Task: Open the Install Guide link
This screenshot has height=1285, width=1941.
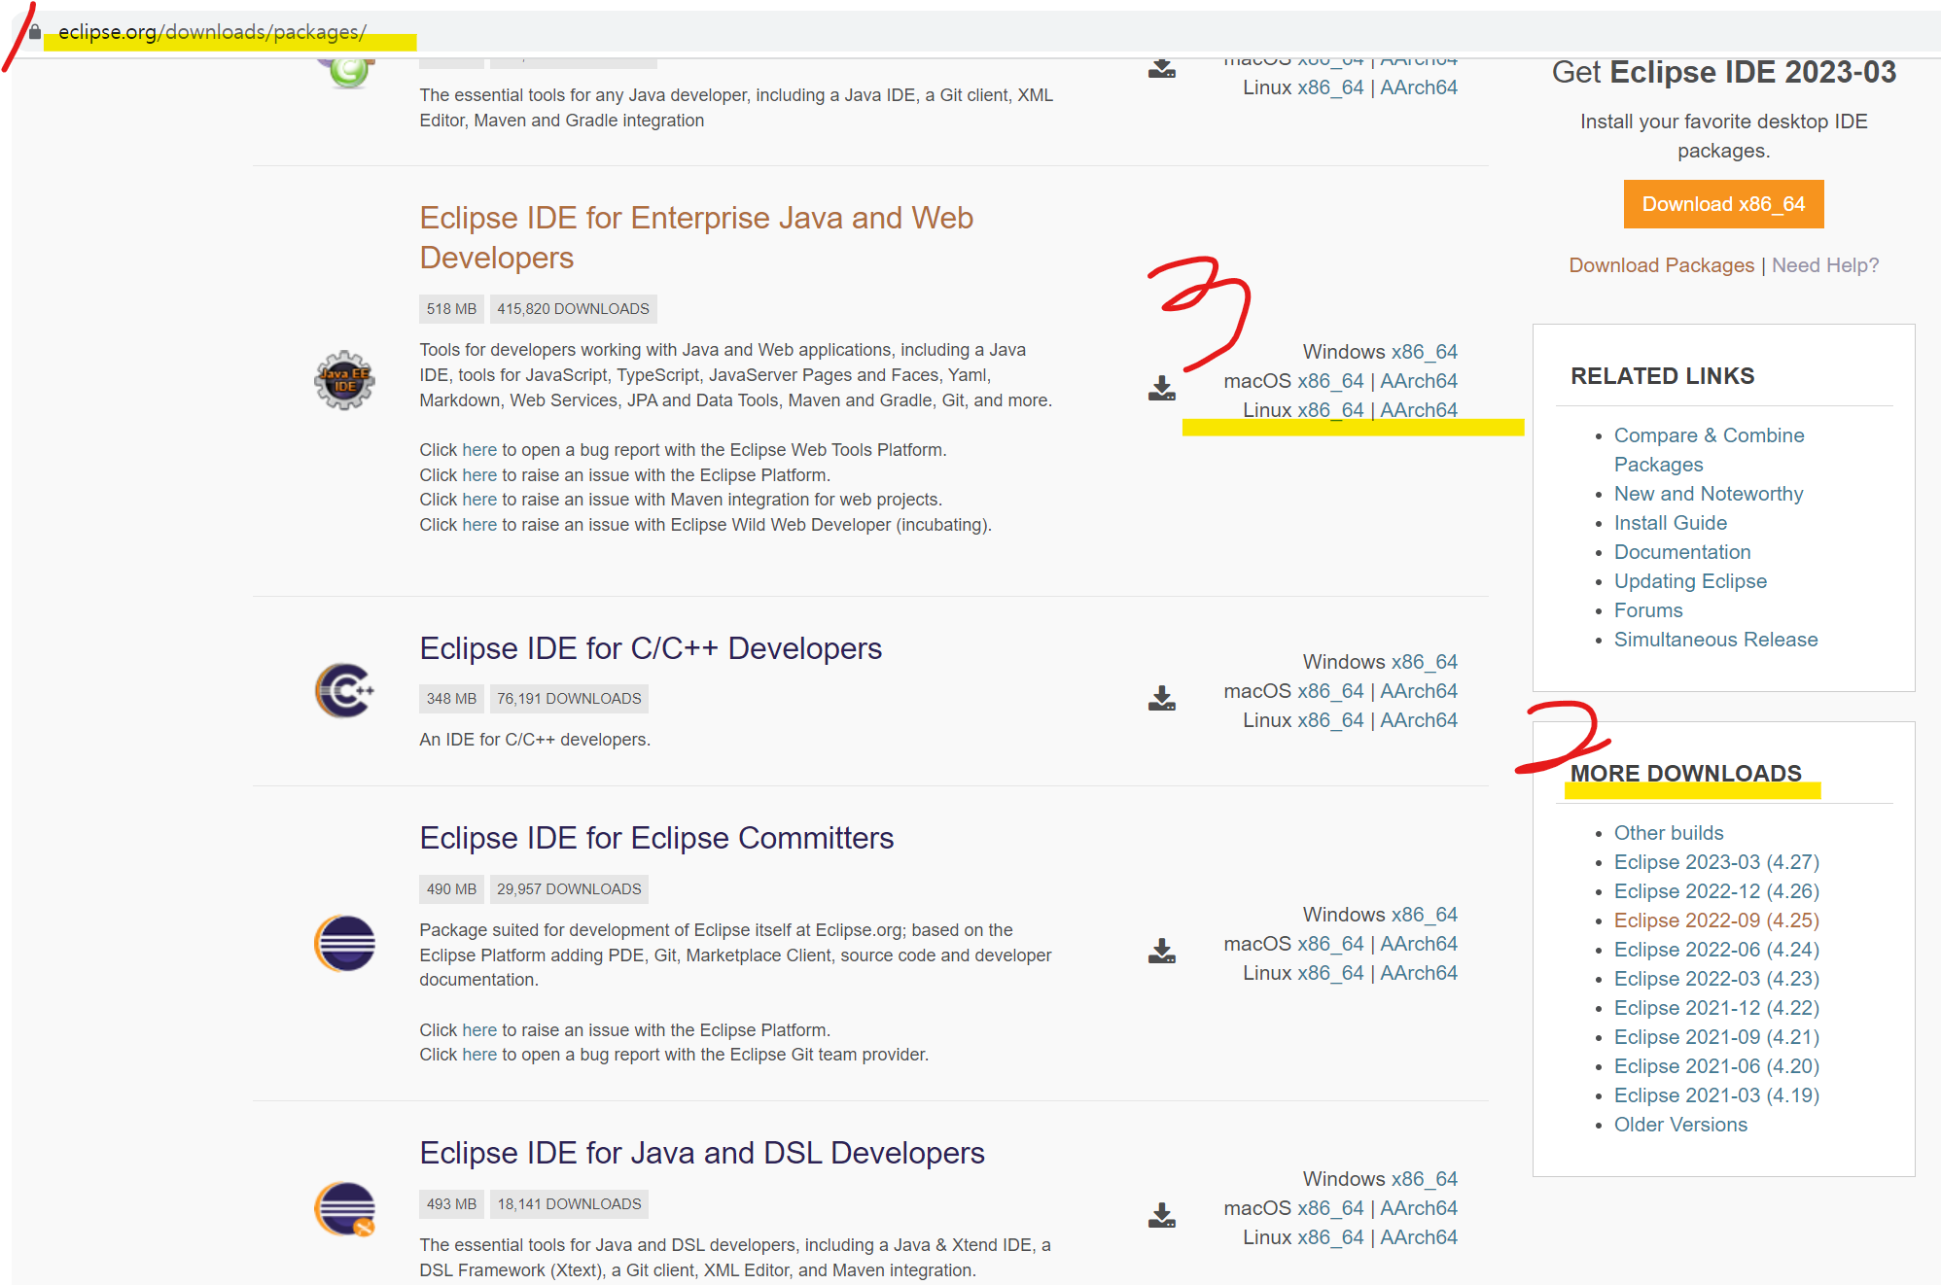Action: (x=1671, y=523)
